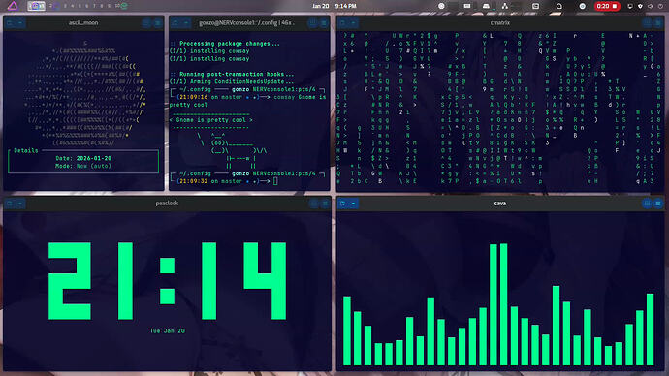Open the drive-shaped tray indicator

(486, 6)
